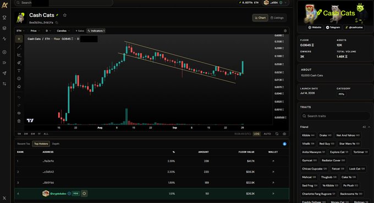374x203 pixels.
Task: Open the ETH currency dropdown
Action: [20, 31]
